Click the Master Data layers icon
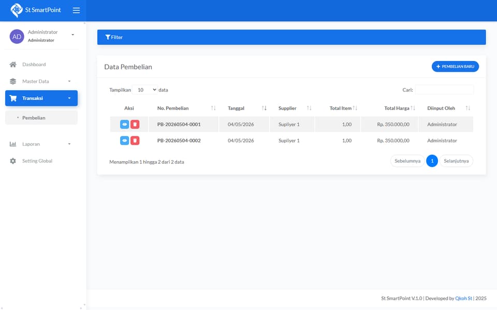This screenshot has height=310, width=497. pos(13,81)
